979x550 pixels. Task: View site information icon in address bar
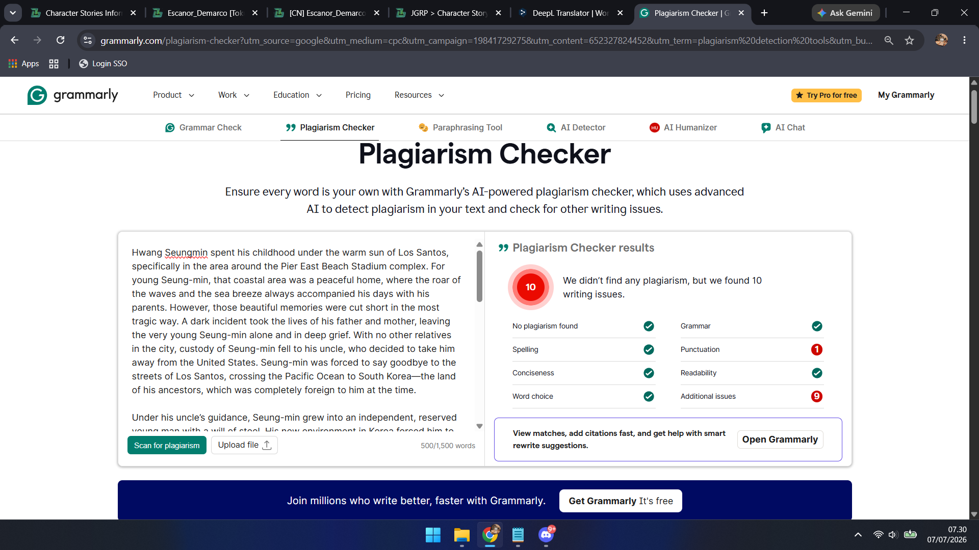[88, 40]
